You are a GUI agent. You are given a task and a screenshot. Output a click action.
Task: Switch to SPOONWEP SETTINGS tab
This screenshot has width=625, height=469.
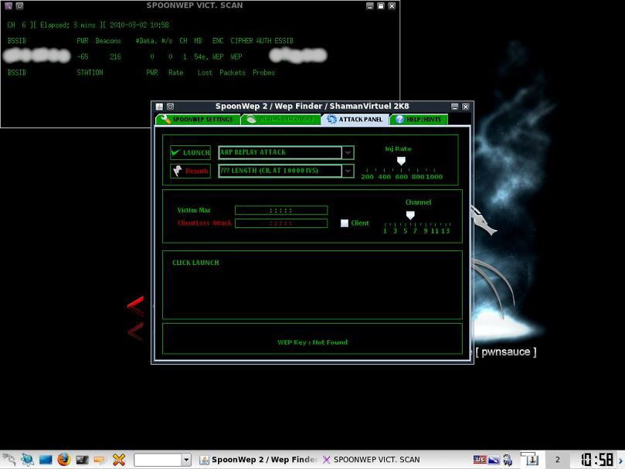[198, 119]
